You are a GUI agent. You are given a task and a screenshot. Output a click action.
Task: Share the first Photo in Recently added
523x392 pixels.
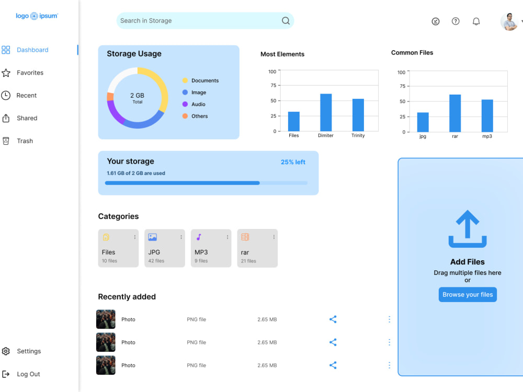333,319
